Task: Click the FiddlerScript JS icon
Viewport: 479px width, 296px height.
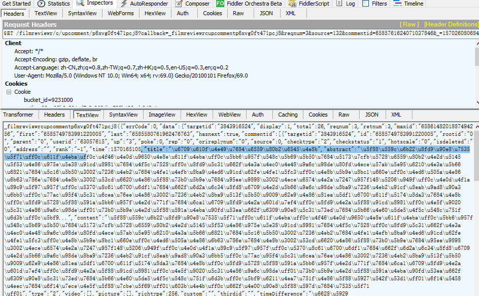Action: (x=292, y=4)
